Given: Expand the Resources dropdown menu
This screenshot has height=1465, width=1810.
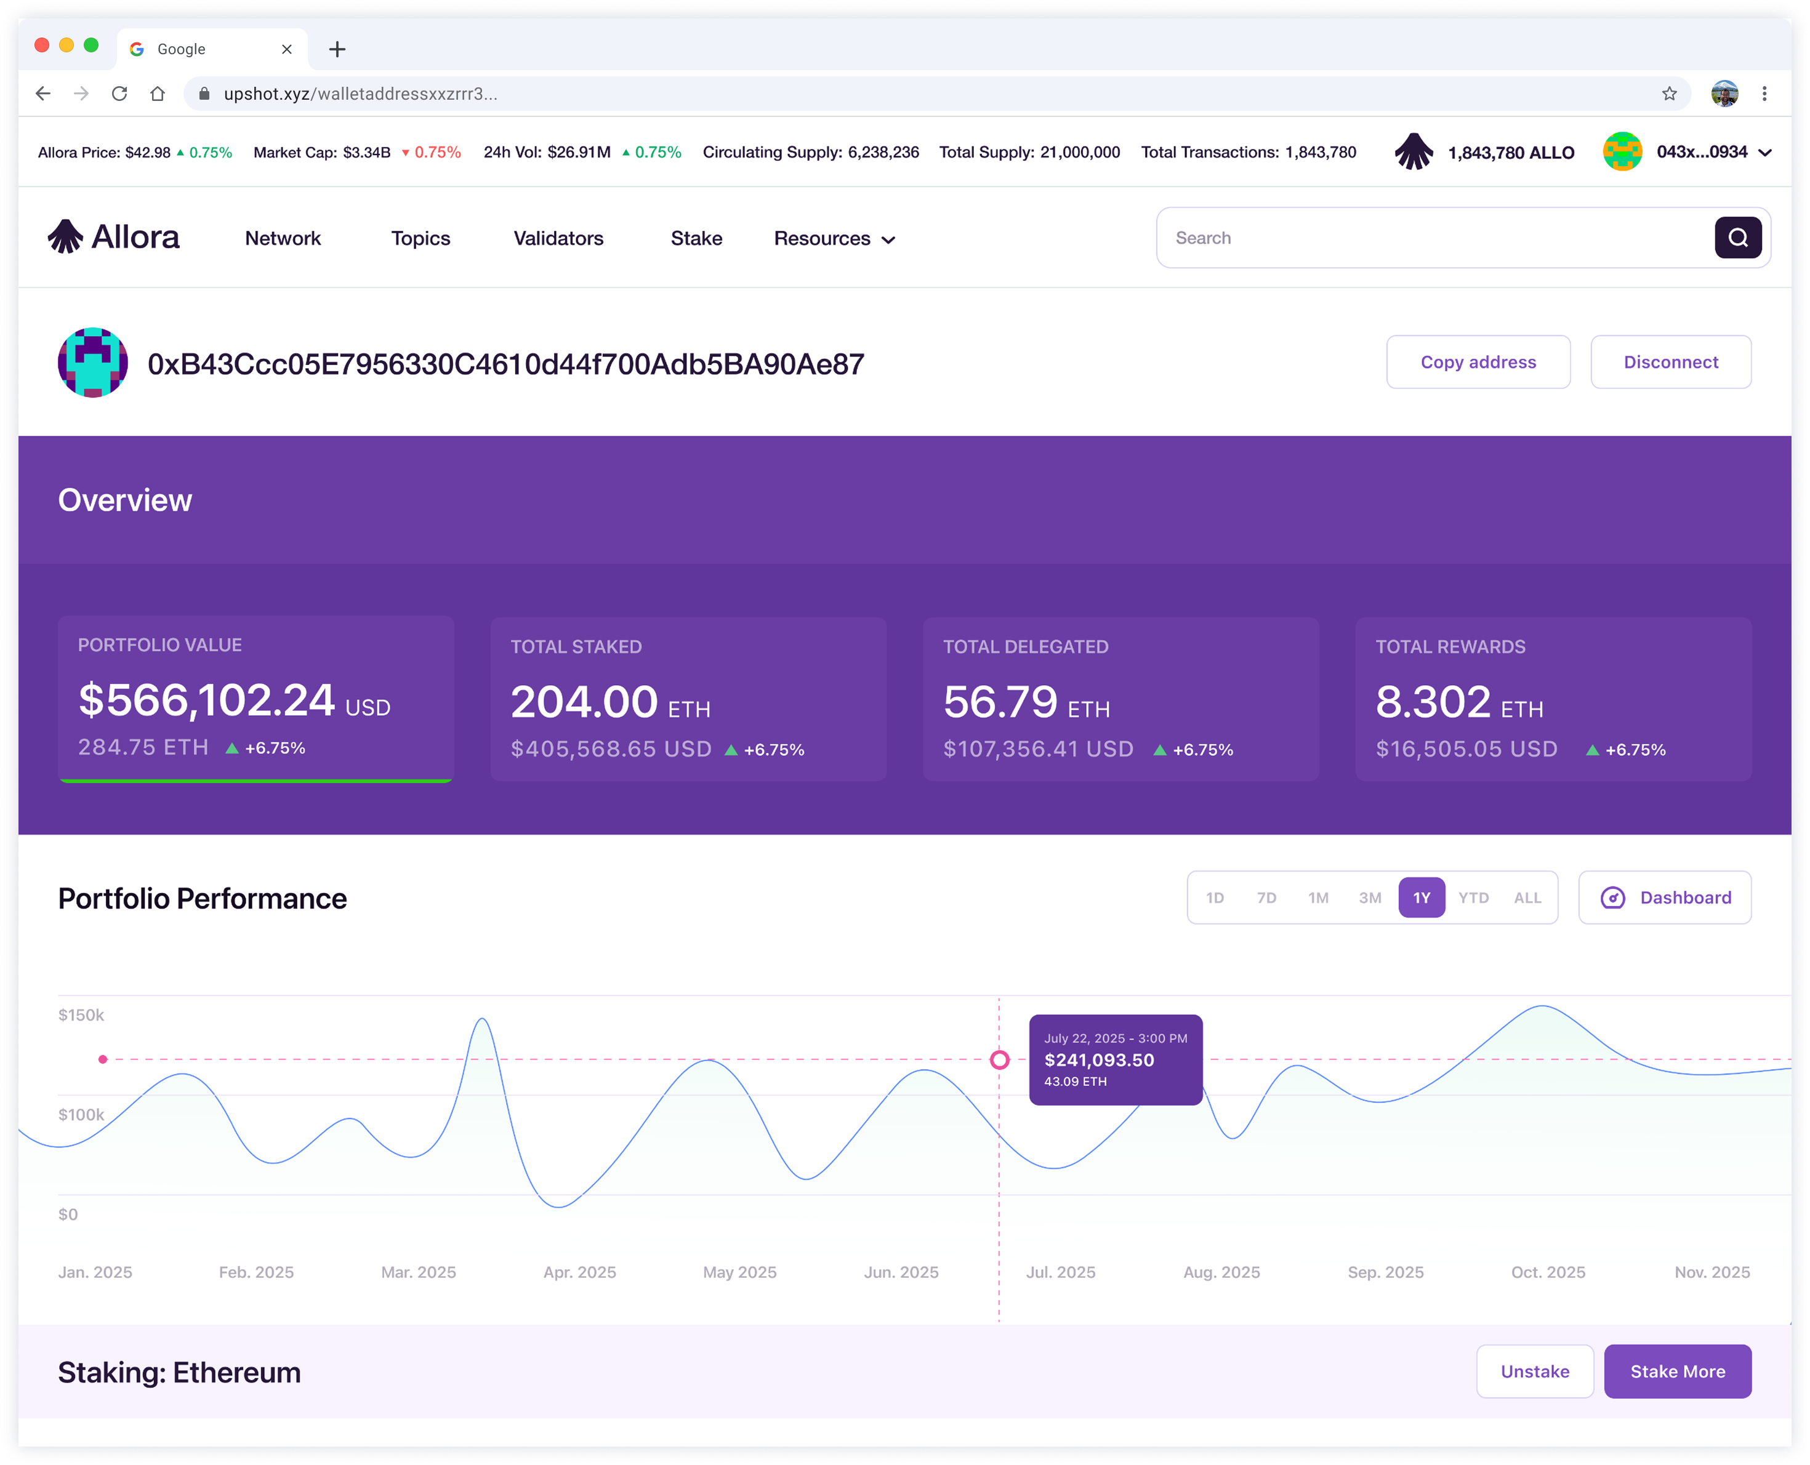Looking at the screenshot, I should click(835, 239).
